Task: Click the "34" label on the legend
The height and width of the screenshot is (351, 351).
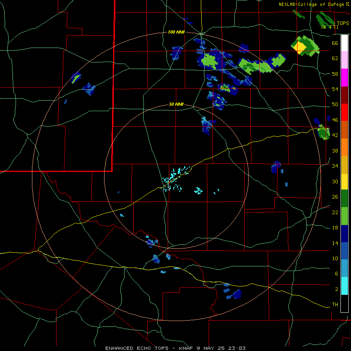Action: click(335, 166)
